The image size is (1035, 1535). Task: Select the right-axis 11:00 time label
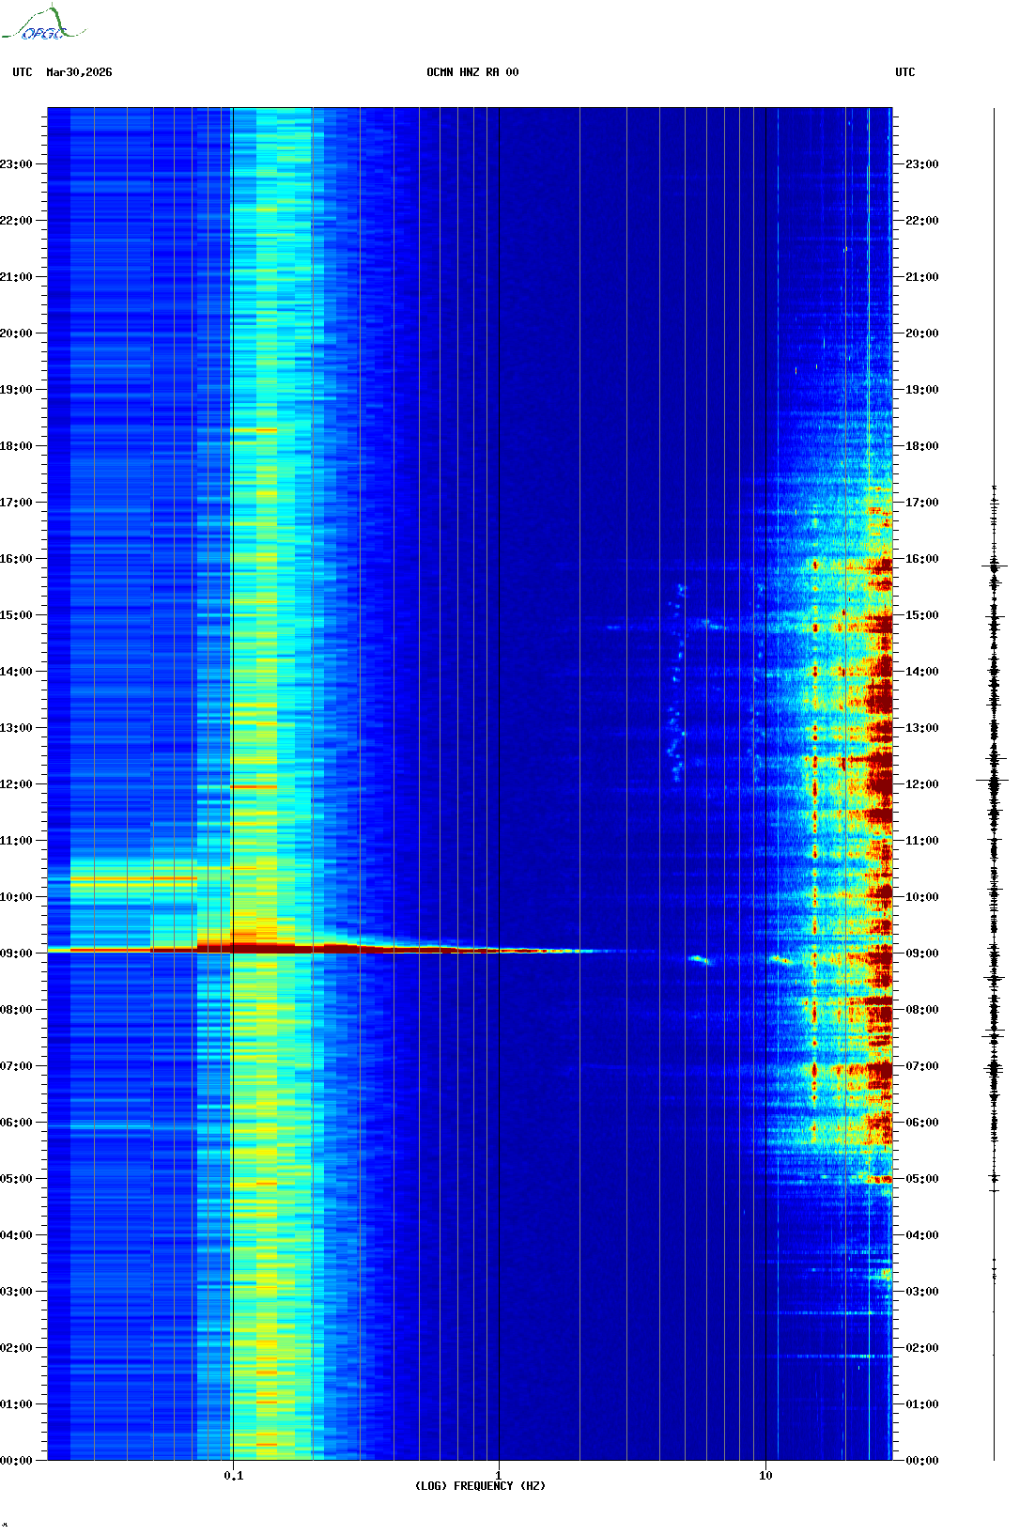(921, 841)
